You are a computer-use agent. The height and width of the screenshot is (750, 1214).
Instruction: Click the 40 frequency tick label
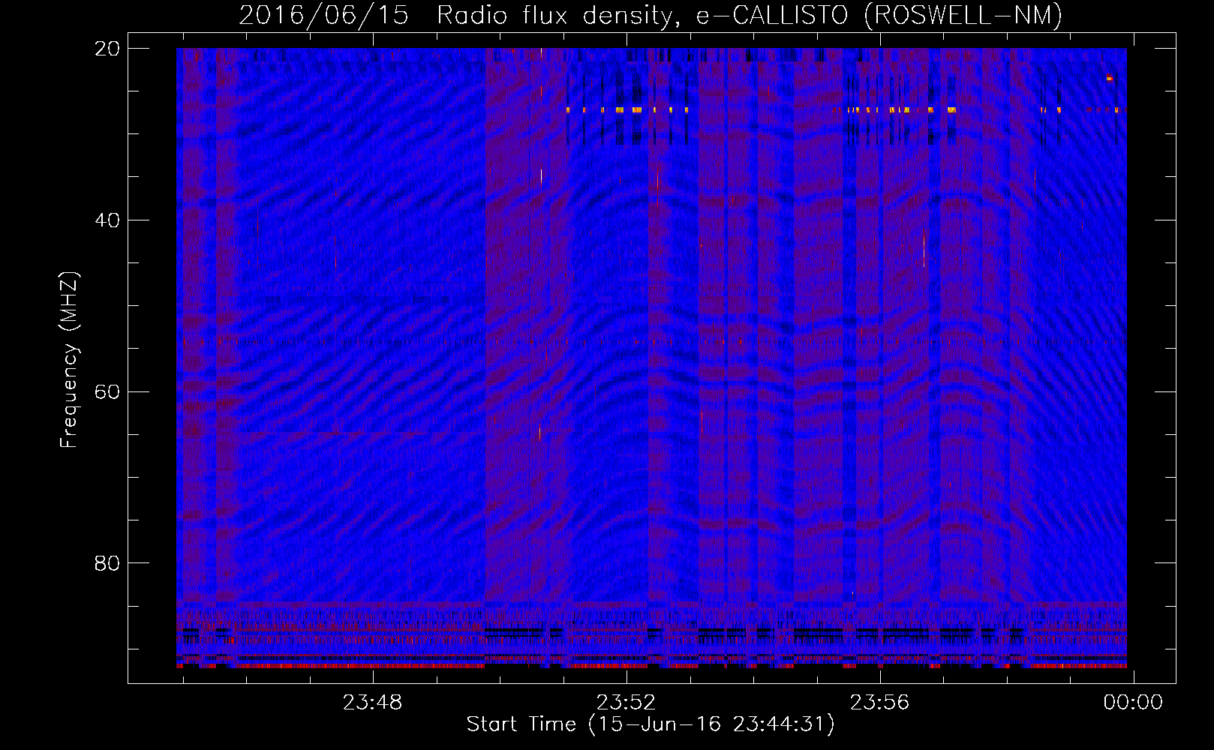(x=107, y=220)
